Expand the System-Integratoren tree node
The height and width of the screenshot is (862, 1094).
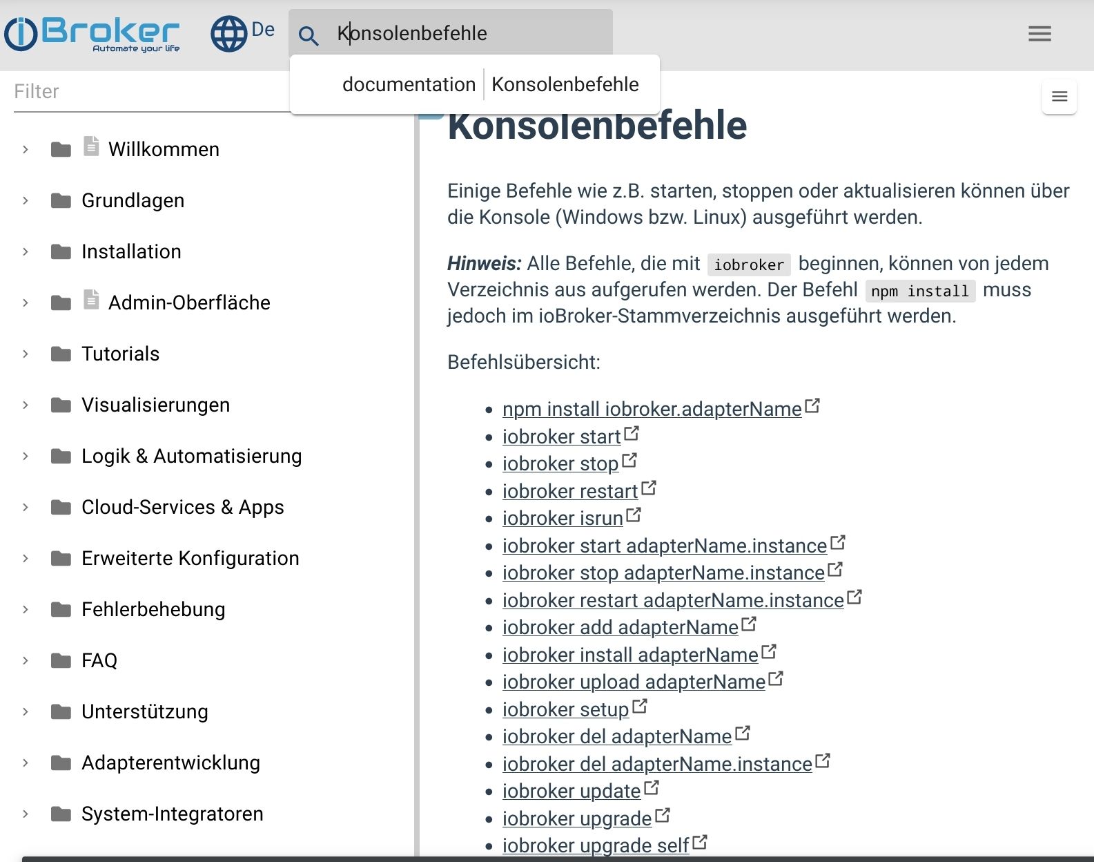(x=26, y=814)
